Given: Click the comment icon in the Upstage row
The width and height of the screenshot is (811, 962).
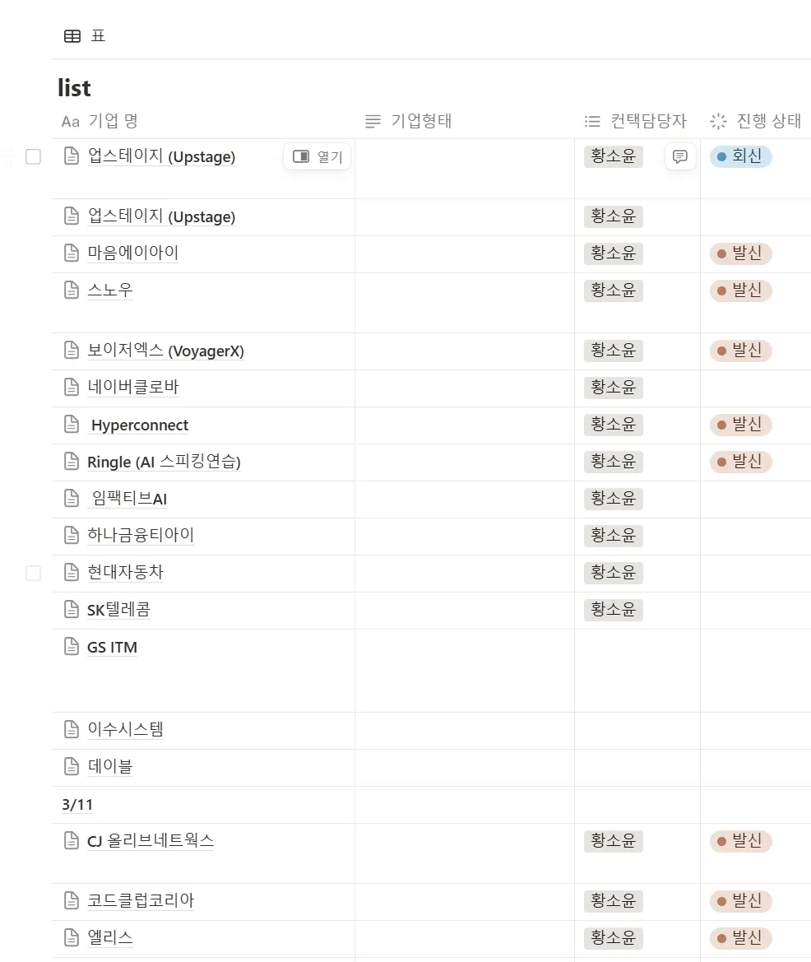Looking at the screenshot, I should click(x=680, y=156).
